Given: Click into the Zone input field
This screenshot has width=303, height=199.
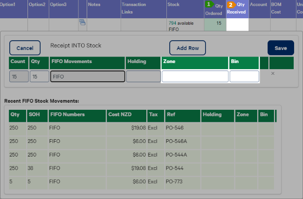Looking at the screenshot, I should coord(195,76).
